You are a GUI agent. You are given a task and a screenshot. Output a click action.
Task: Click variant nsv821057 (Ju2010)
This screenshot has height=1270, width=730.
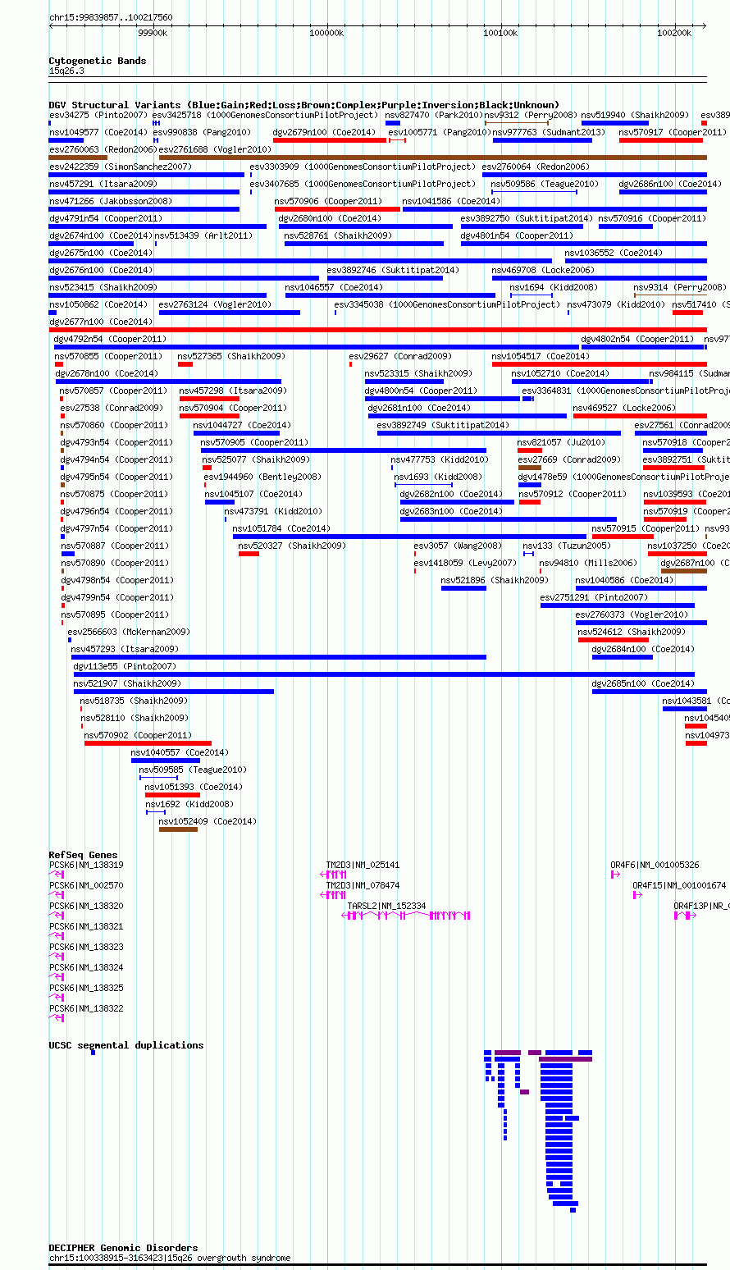[x=561, y=442]
